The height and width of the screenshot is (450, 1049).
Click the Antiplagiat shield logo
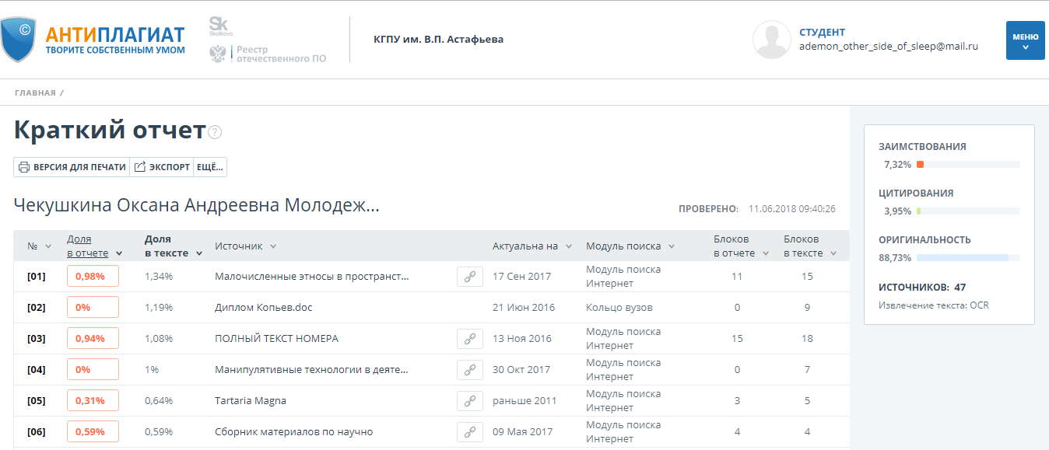pyautogui.click(x=19, y=39)
